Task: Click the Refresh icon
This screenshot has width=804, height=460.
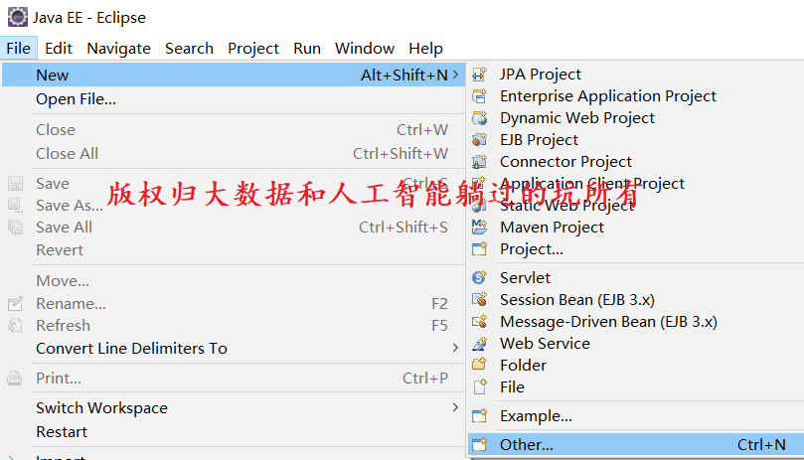Action: tap(15, 326)
